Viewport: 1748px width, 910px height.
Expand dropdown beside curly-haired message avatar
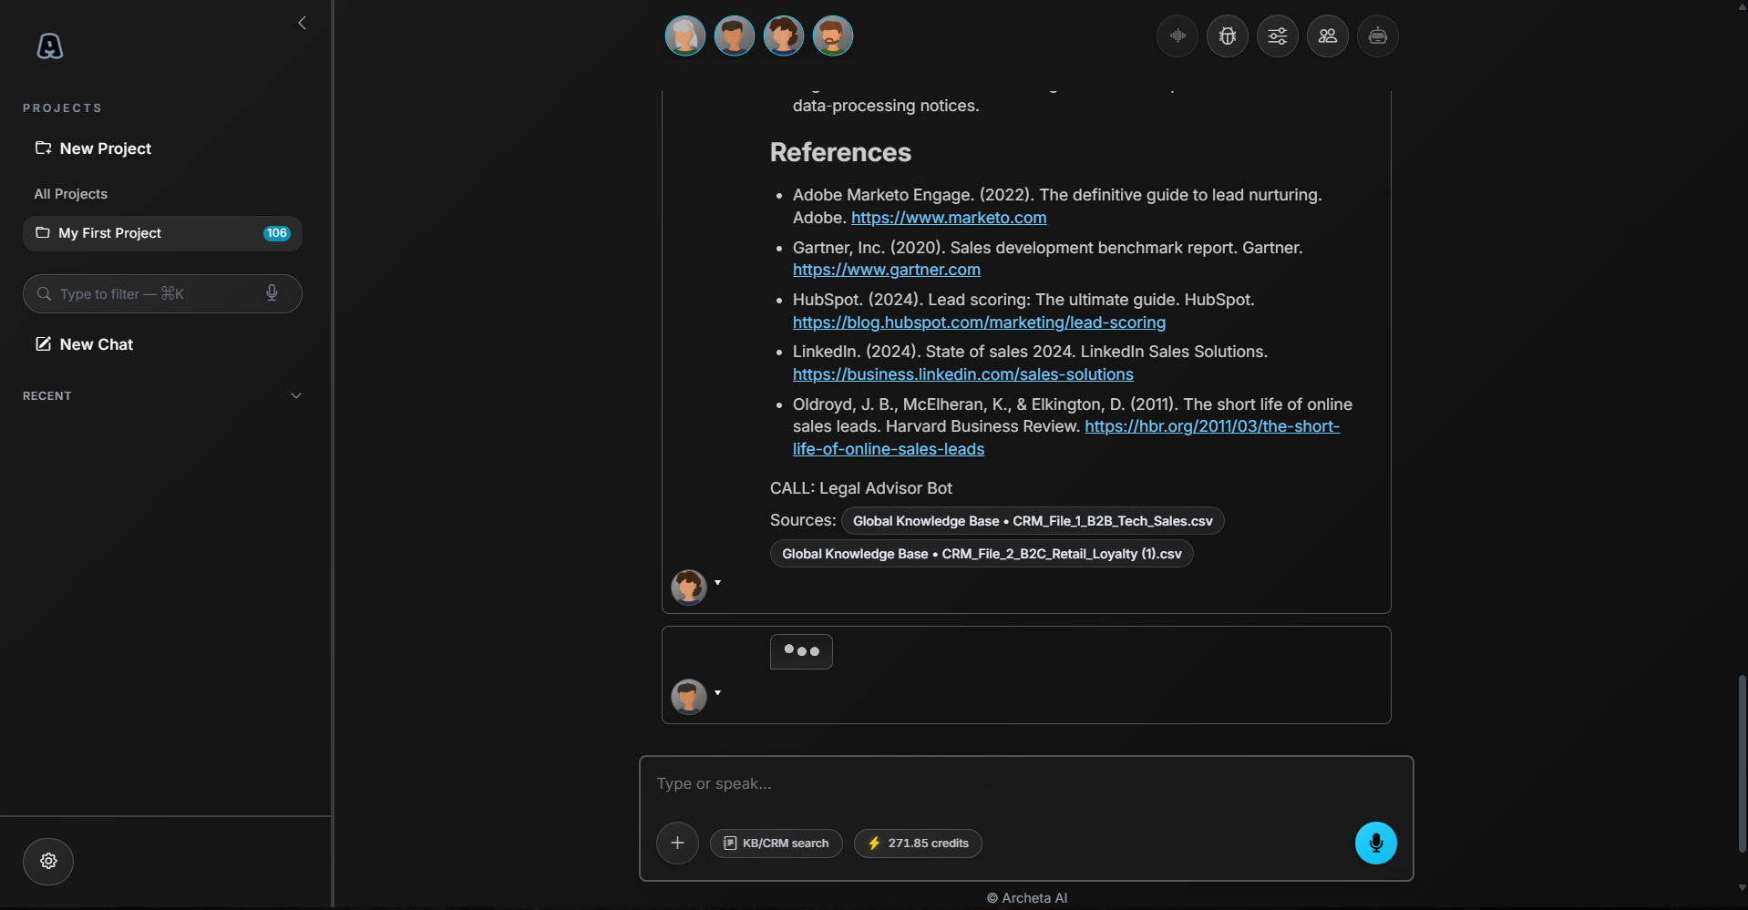point(718,583)
